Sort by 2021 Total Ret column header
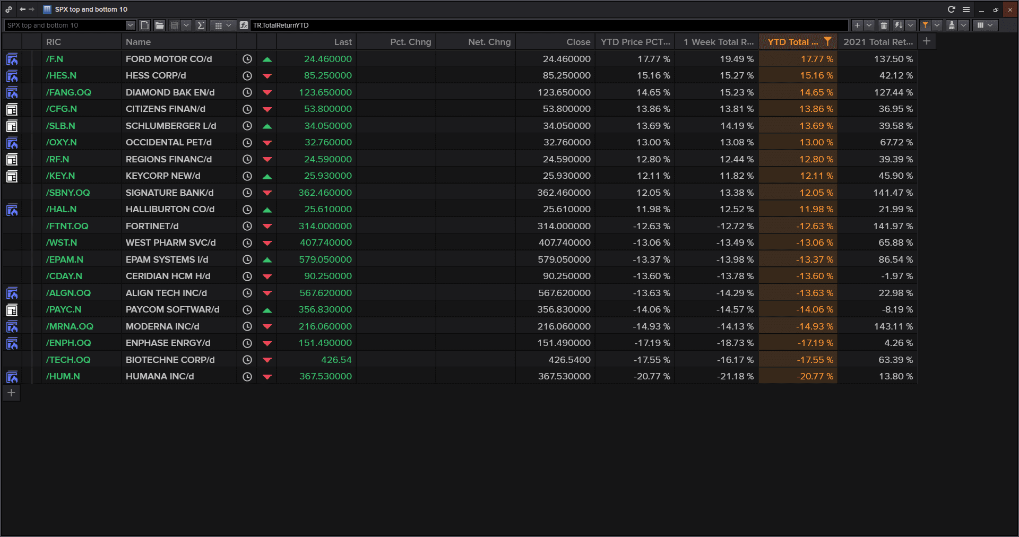 click(x=878, y=42)
